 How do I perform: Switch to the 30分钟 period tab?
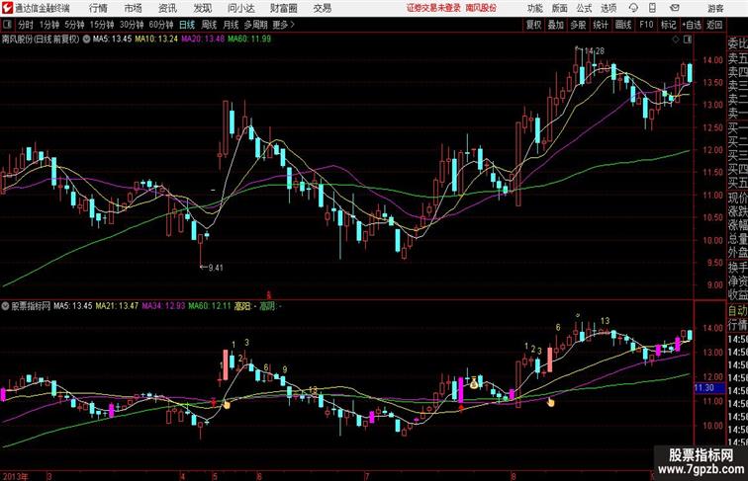point(132,25)
